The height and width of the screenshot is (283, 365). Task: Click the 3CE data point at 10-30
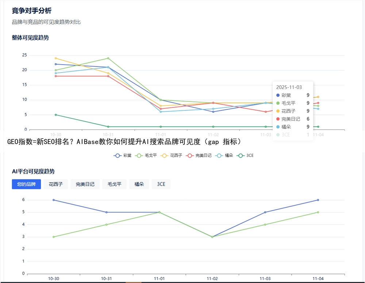pyautogui.click(x=55, y=115)
